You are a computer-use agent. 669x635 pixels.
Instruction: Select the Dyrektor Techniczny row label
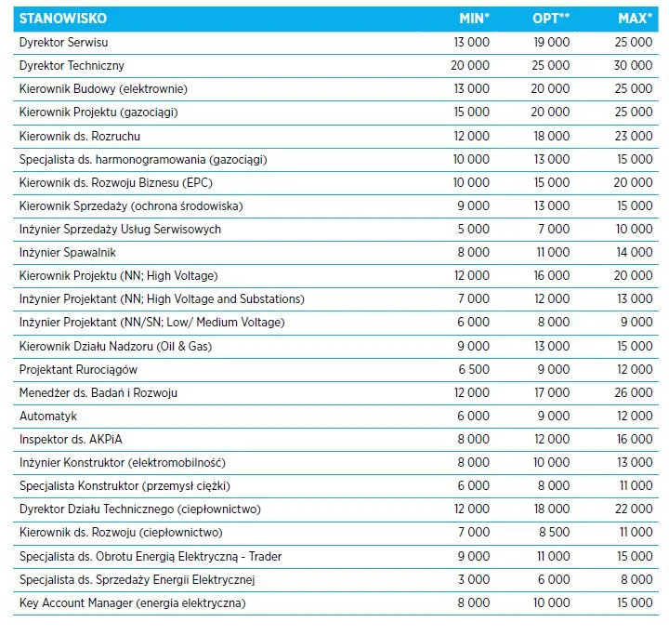(72, 66)
